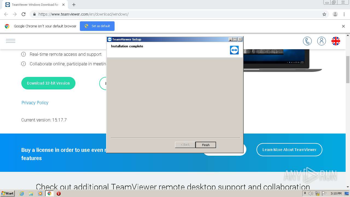
Task: Click scrollbar up arrow on page
Action: point(348,35)
